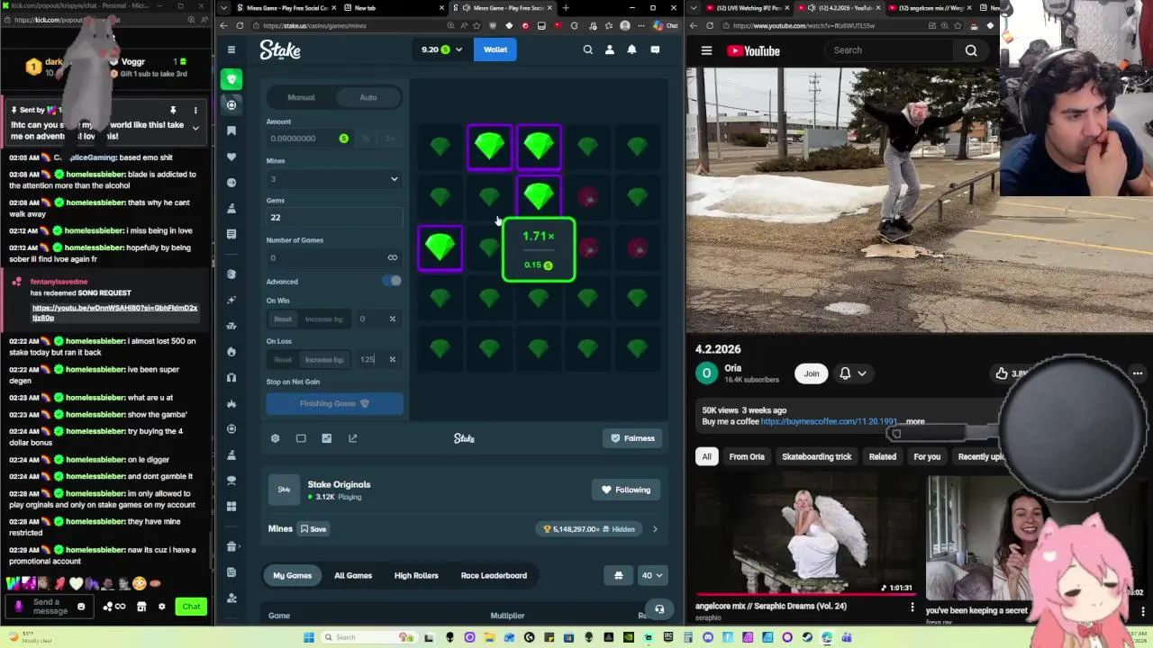
Task: Open the Stake chat bubble icon
Action: click(x=655, y=49)
